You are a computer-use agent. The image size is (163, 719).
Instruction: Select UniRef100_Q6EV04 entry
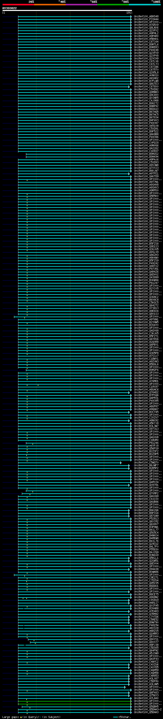146,563
